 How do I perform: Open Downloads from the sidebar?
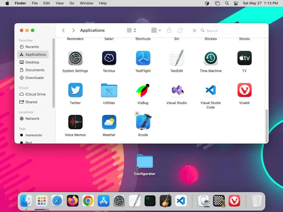click(x=33, y=78)
